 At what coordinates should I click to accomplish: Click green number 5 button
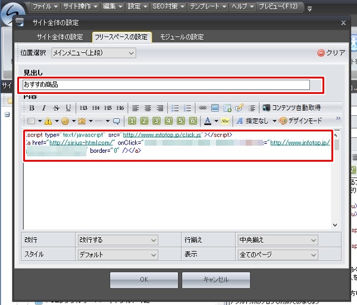point(181,121)
